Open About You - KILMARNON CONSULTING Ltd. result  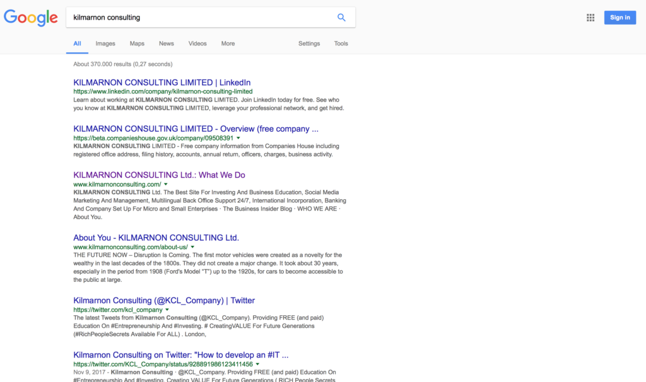pos(156,238)
